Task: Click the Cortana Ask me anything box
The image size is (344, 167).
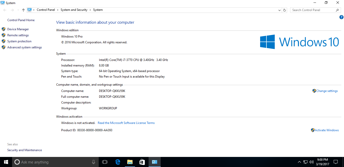Action: point(55,162)
